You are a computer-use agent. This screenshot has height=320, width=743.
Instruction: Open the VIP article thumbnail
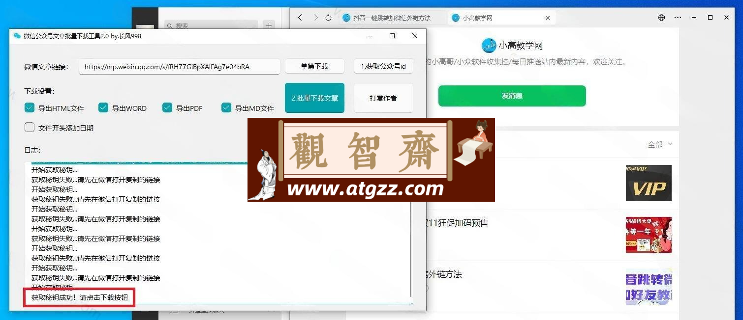[649, 183]
